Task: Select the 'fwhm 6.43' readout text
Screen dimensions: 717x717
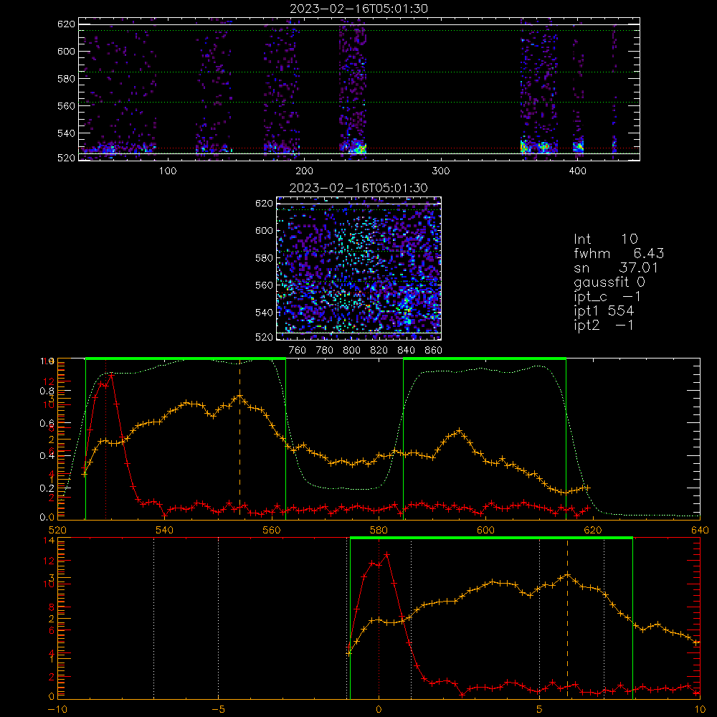Action: tap(619, 253)
